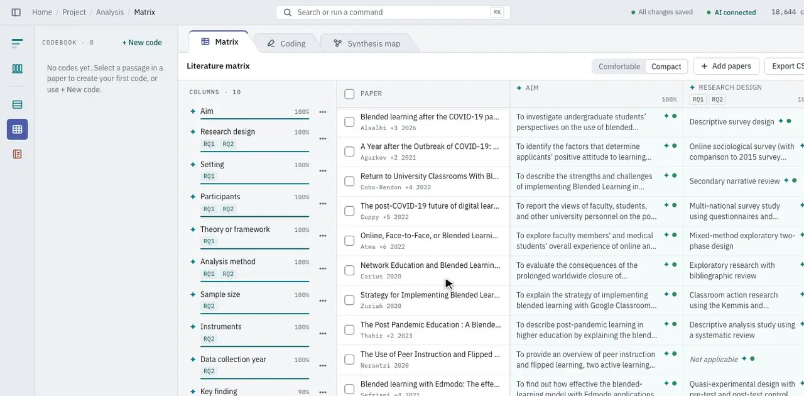The height and width of the screenshot is (396, 804).
Task: Click the RQ2 tag under Sample size column
Action: (x=209, y=306)
